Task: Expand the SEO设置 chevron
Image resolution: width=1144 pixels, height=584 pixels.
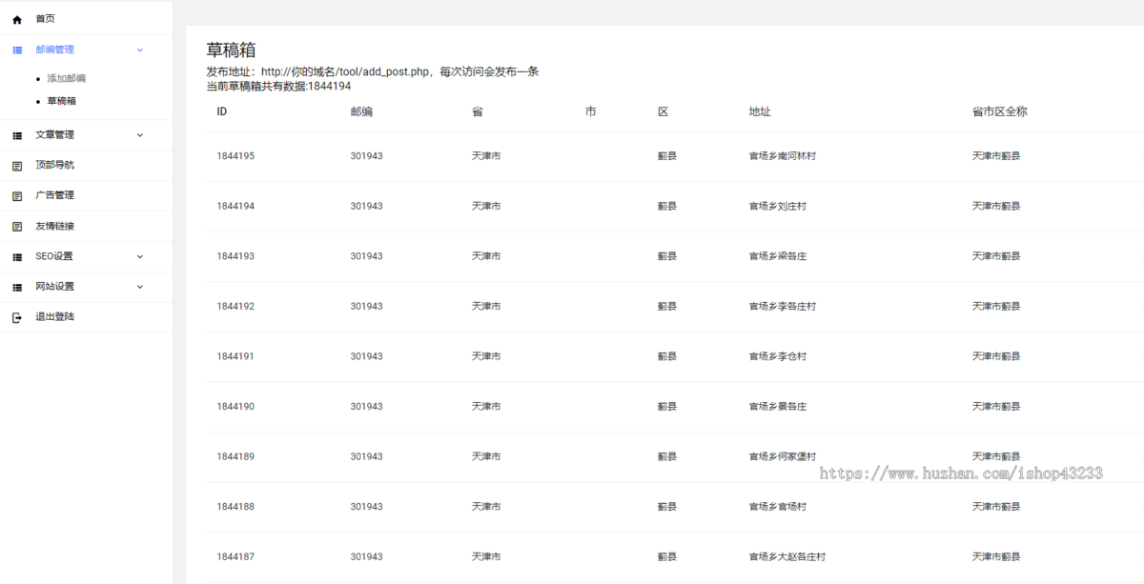Action: pos(140,256)
